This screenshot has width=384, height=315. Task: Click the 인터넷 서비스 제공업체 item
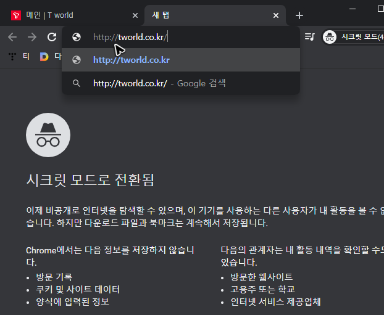[275, 302]
